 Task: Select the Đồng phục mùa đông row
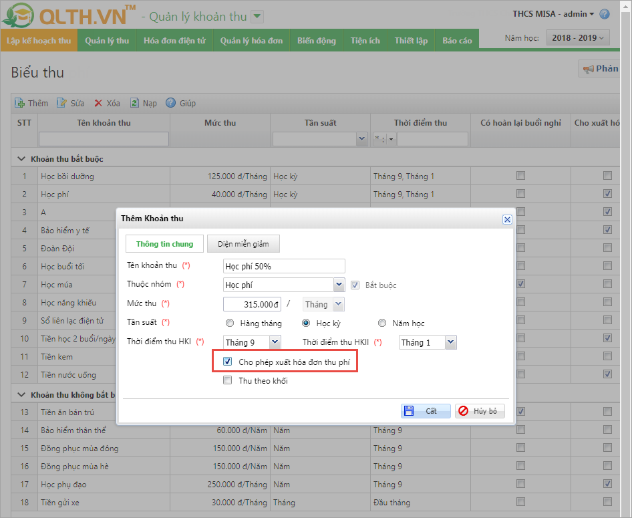coord(315,448)
